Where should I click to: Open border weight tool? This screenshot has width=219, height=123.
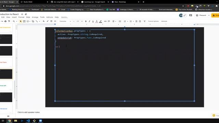pyautogui.click(x=51, y=21)
